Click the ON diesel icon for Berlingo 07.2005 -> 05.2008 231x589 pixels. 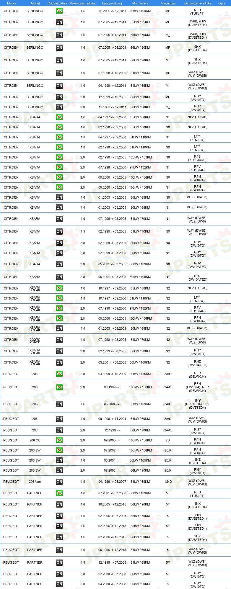59,48
